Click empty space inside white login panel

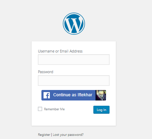pyautogui.click(x=74, y=120)
